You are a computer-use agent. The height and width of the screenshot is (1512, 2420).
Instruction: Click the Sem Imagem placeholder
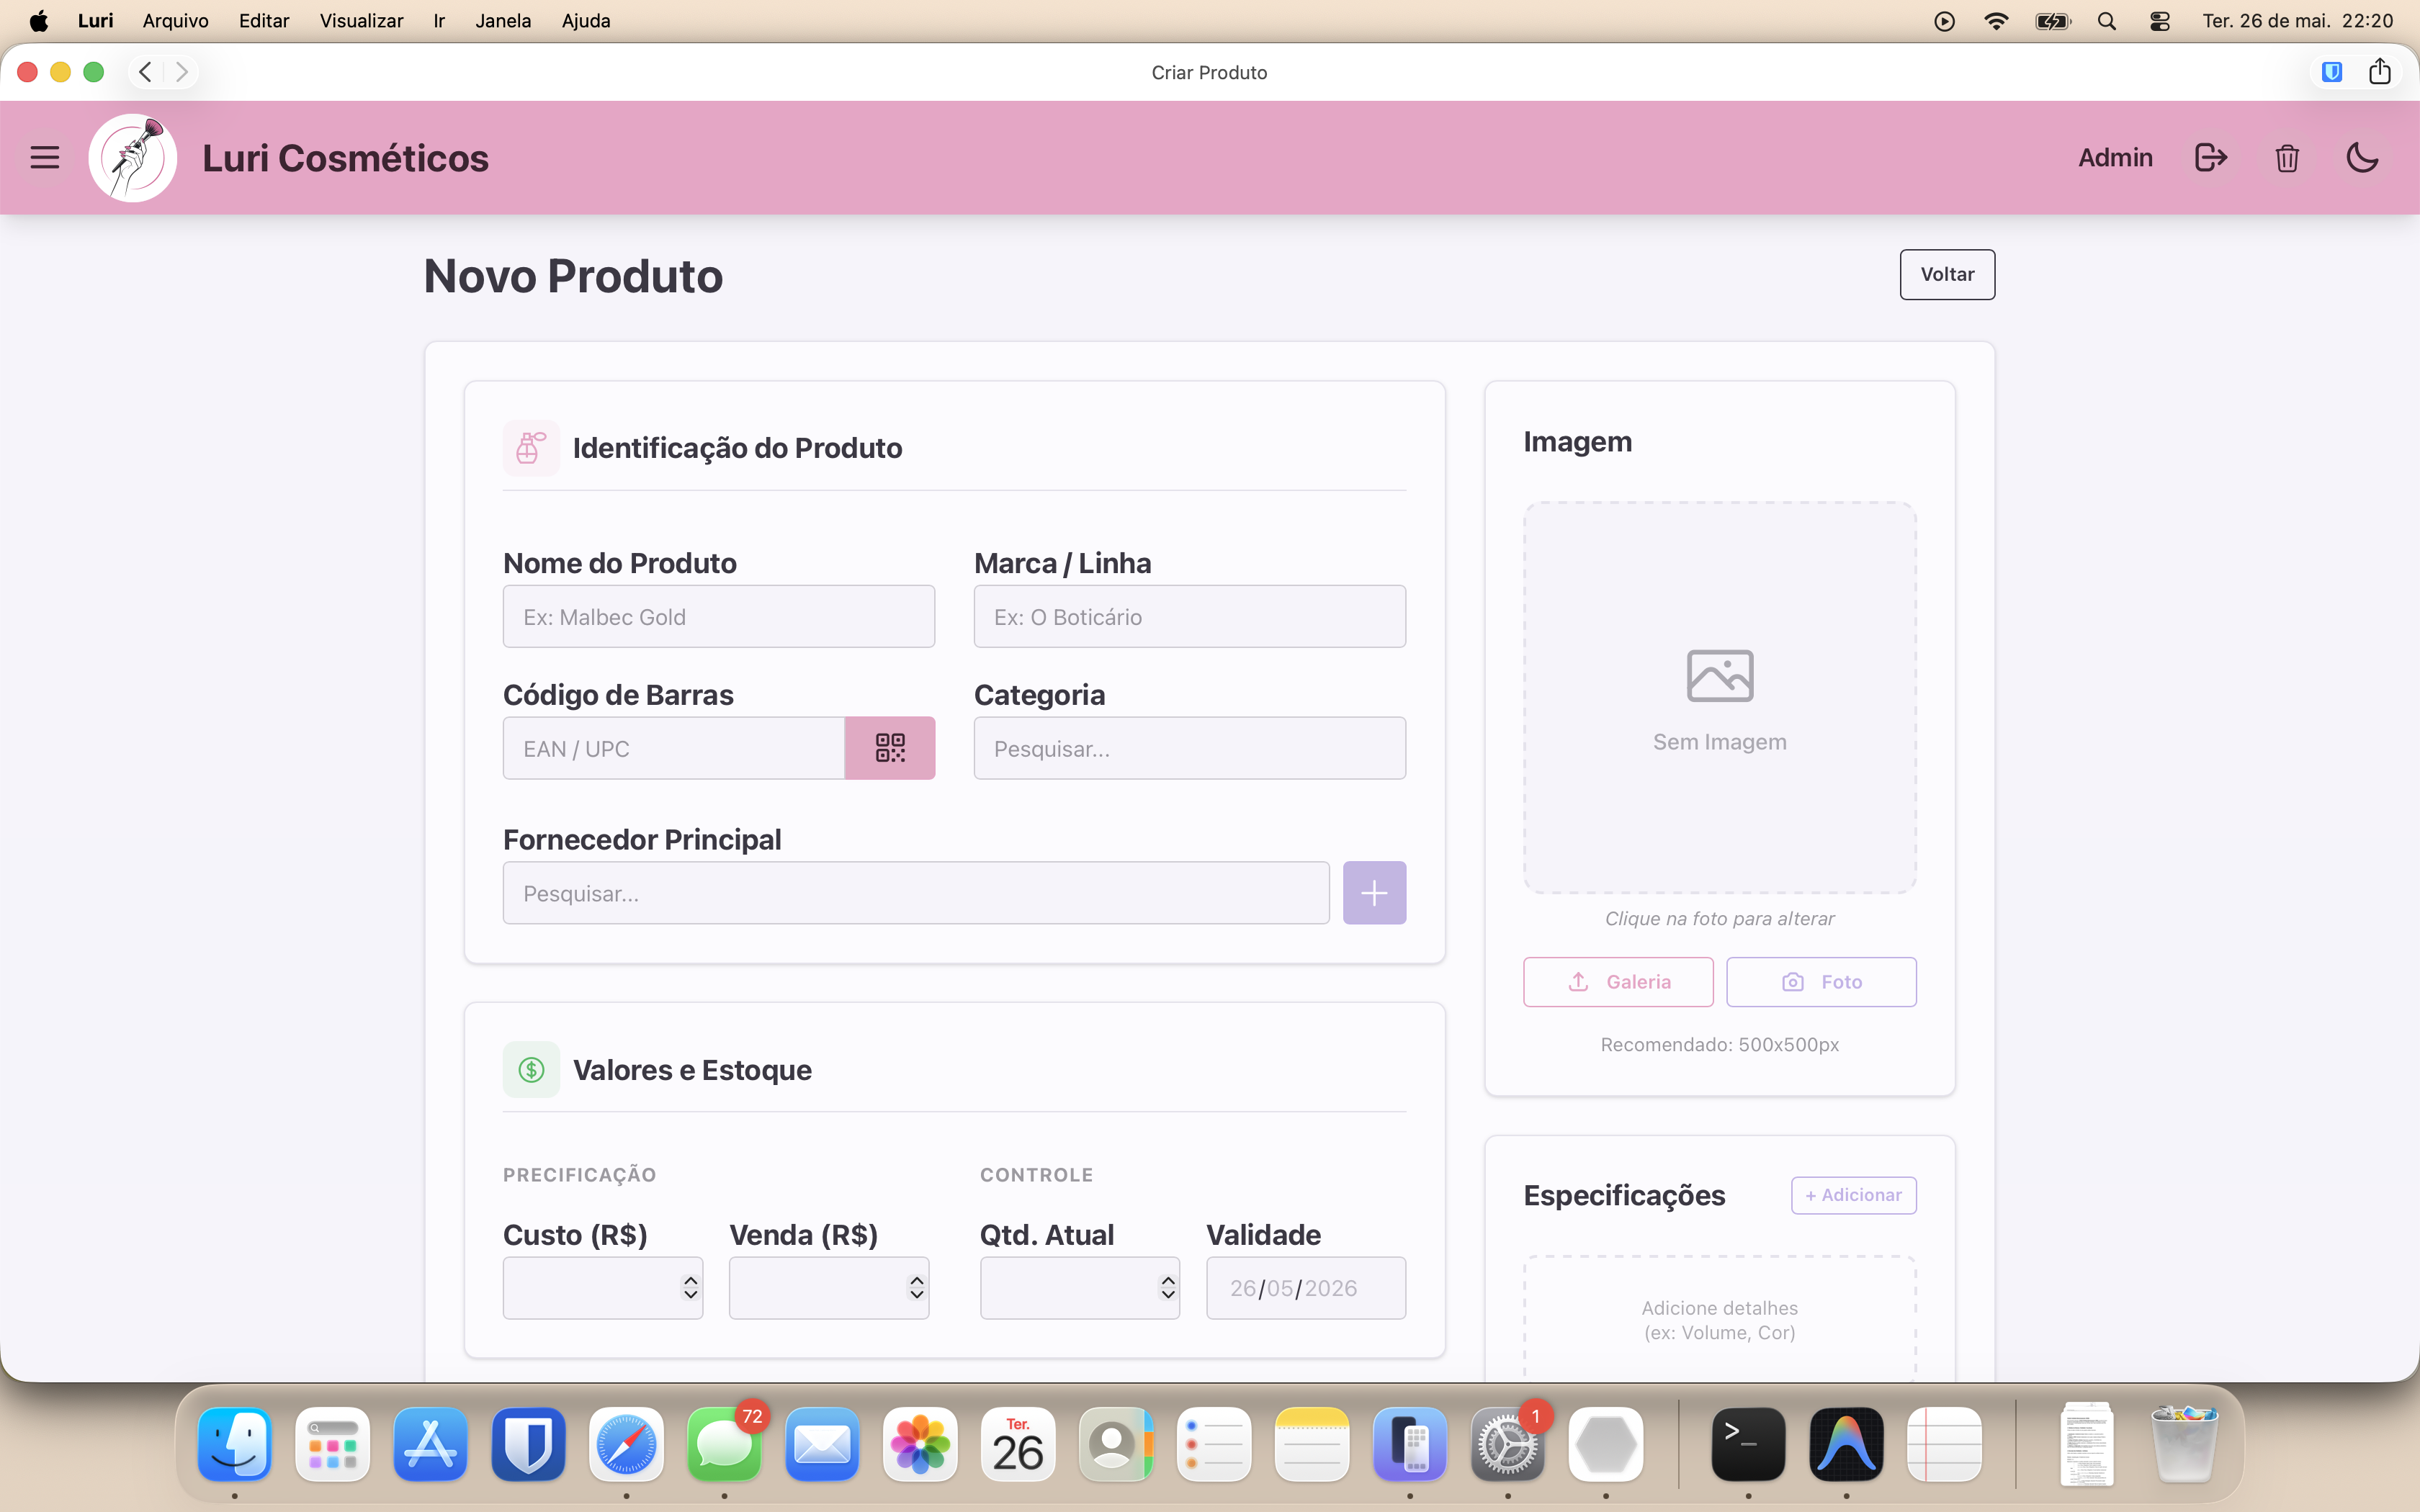pos(1720,698)
